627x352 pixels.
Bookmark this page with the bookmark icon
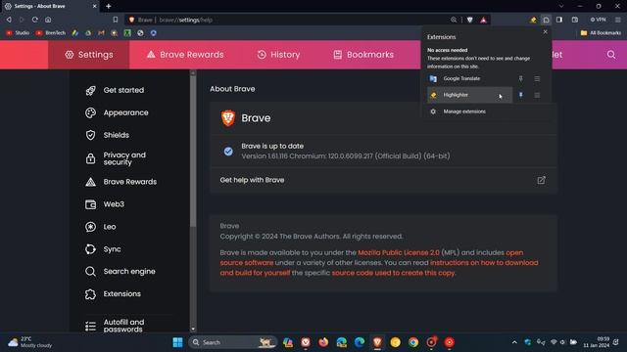116,20
